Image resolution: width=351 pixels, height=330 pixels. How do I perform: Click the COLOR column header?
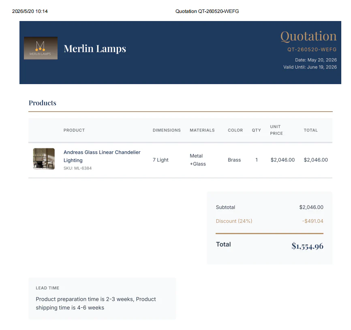[235, 130]
